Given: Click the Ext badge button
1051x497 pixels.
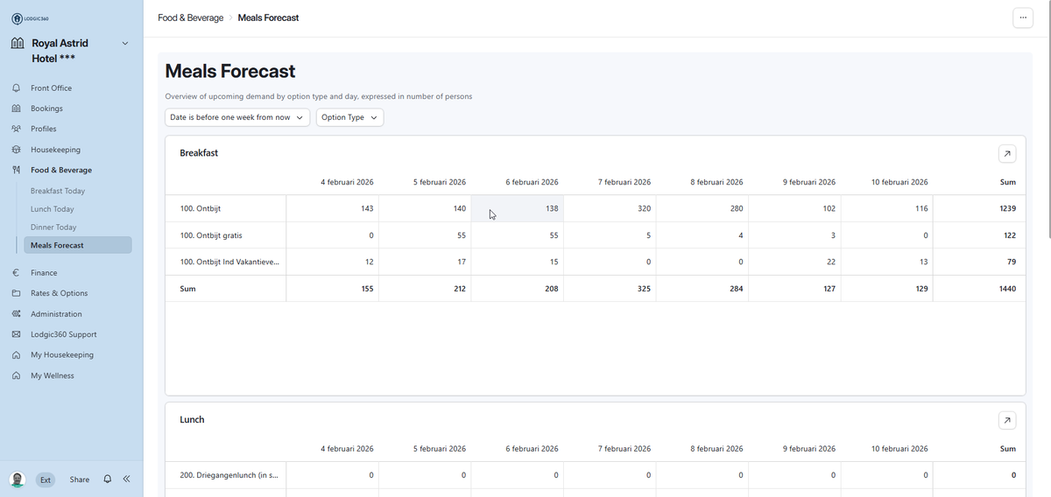Looking at the screenshot, I should (x=45, y=479).
